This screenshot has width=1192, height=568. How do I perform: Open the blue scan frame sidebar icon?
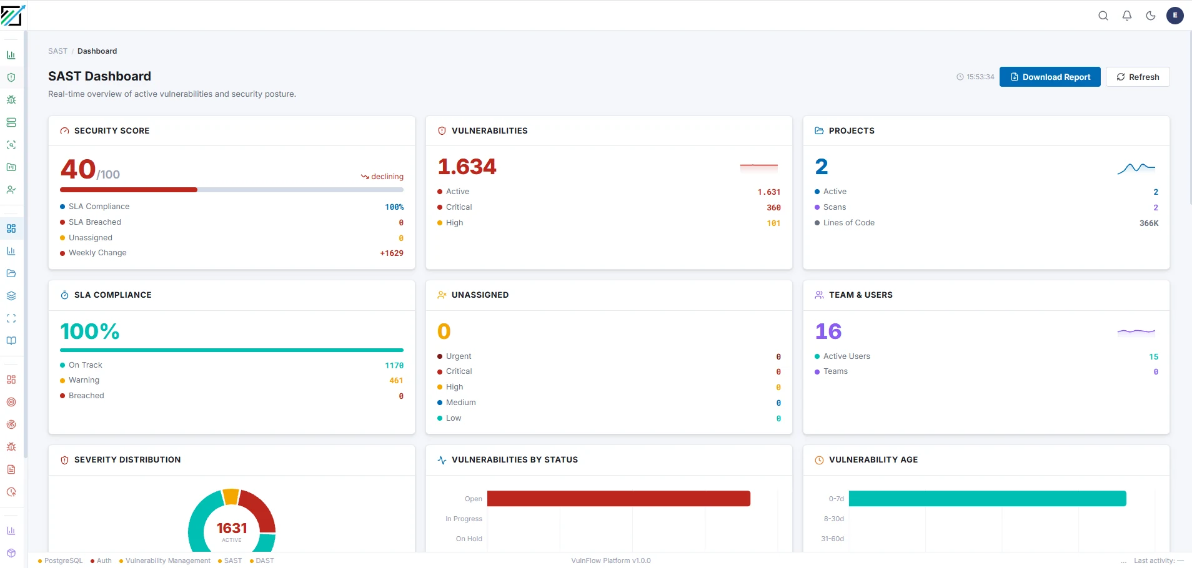[11, 318]
